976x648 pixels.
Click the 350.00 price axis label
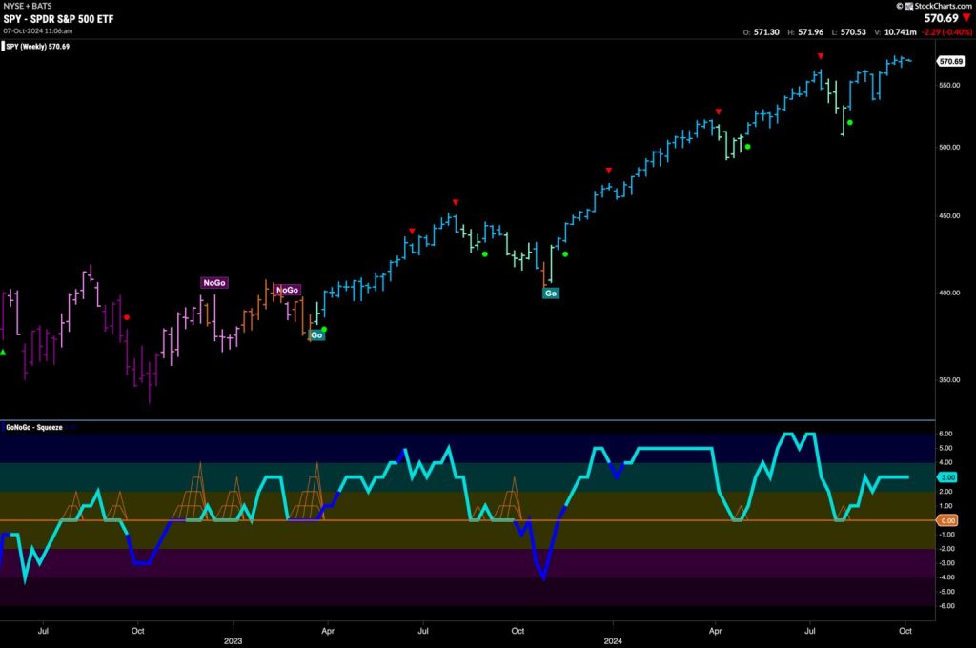click(950, 379)
